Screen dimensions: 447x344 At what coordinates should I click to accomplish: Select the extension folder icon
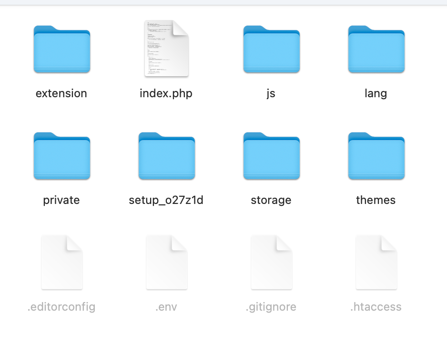[x=62, y=49]
